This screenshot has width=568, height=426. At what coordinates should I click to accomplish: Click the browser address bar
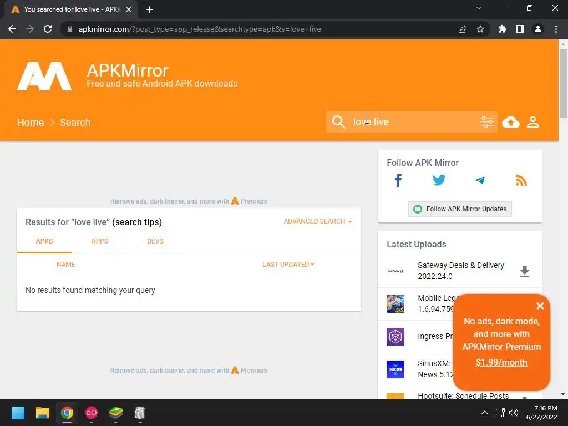pyautogui.click(x=261, y=29)
